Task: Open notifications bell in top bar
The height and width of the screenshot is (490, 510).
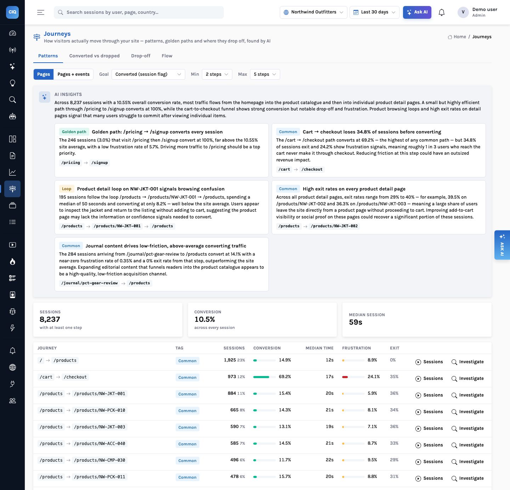Action: 442,12
